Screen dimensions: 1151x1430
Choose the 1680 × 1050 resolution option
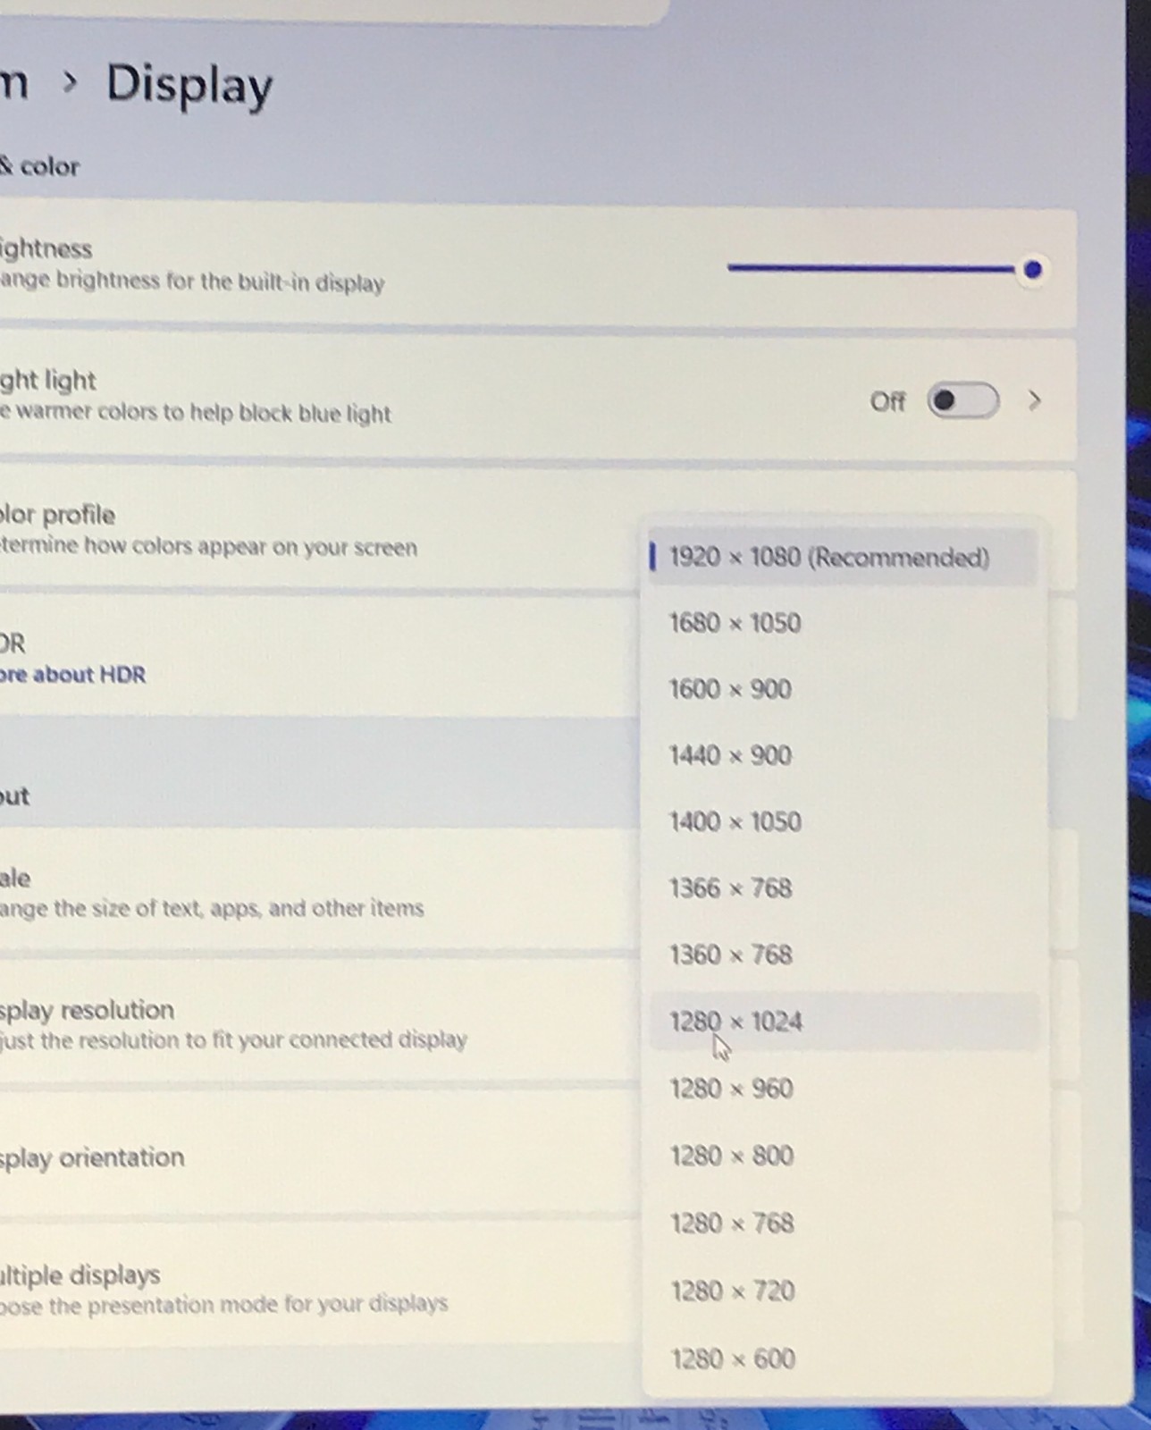tap(842, 623)
